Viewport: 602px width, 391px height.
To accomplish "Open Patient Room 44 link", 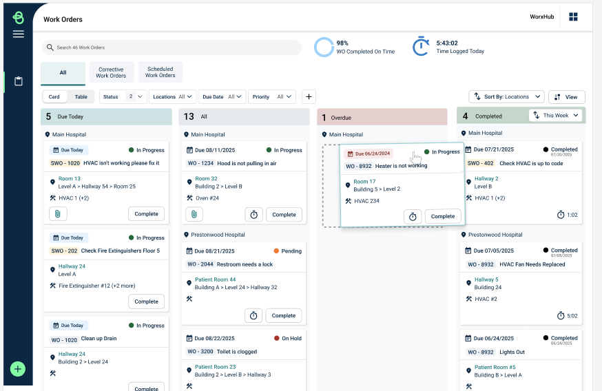I will [x=216, y=279].
